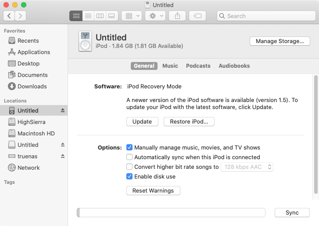Eject the Untitled iPod device

(x=63, y=110)
